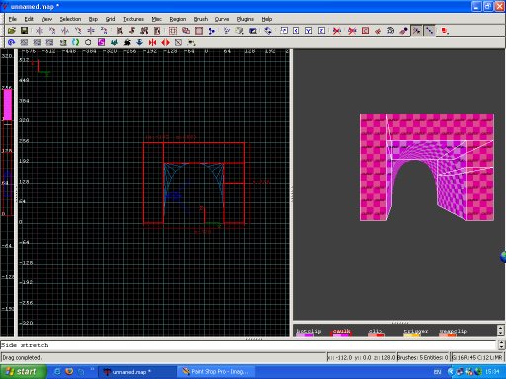Click the Save map floppy icon
Screen dimensions: 506x379
tap(24, 31)
